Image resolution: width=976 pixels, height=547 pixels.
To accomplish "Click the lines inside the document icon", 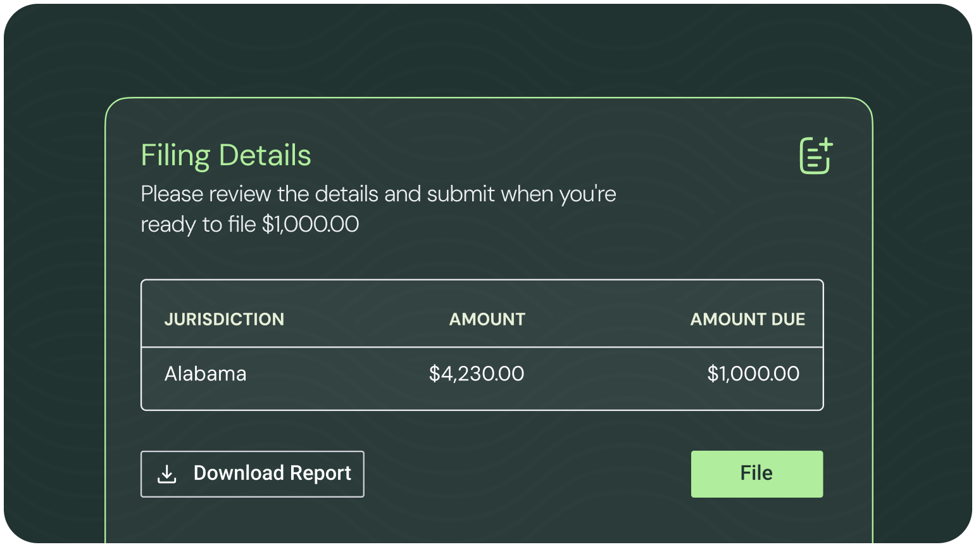I will pos(813,159).
